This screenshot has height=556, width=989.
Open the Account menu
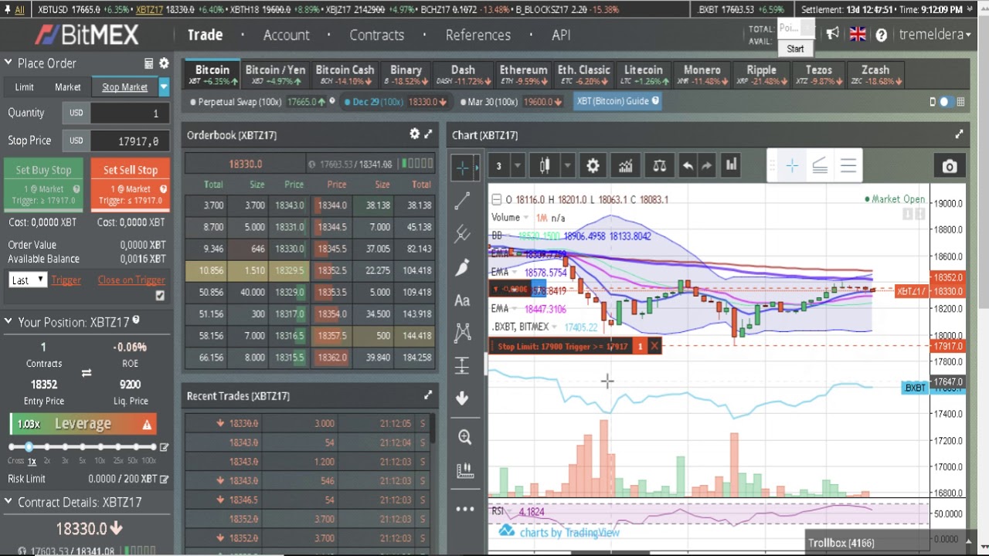pyautogui.click(x=286, y=35)
